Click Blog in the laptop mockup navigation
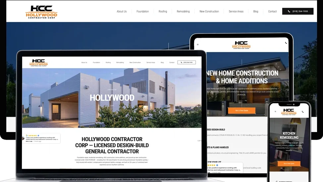The image size is (323, 182). (x=162, y=63)
